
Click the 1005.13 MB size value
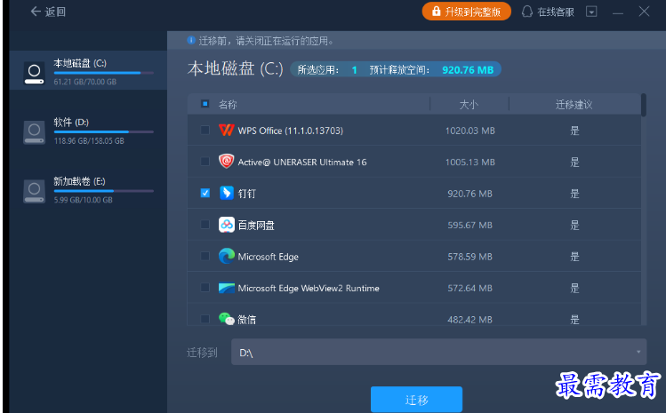(x=469, y=163)
